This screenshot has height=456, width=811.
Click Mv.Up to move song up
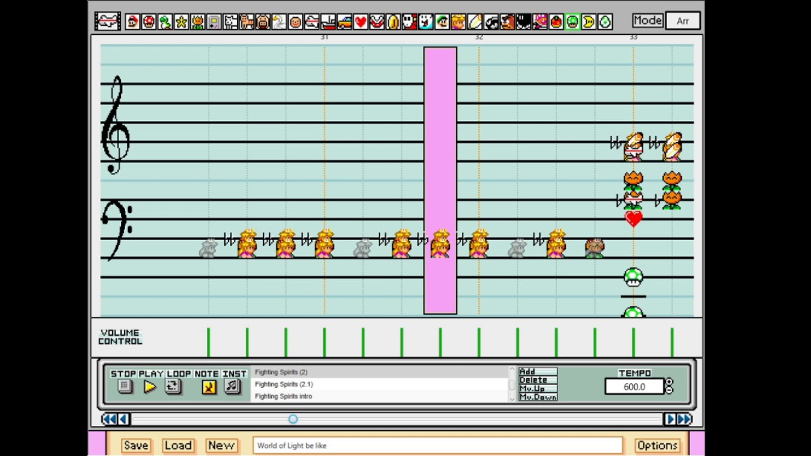pos(537,388)
